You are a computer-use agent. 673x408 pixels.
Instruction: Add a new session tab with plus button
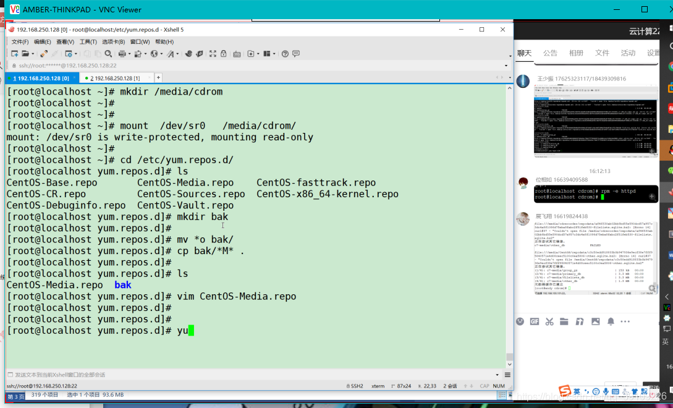click(x=158, y=78)
